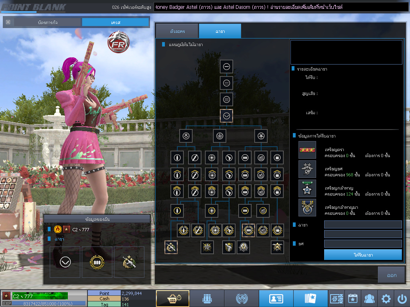The image size is (410, 307).
Task: Select the triple chevron title at tree bottom-right
Action: (x=277, y=247)
